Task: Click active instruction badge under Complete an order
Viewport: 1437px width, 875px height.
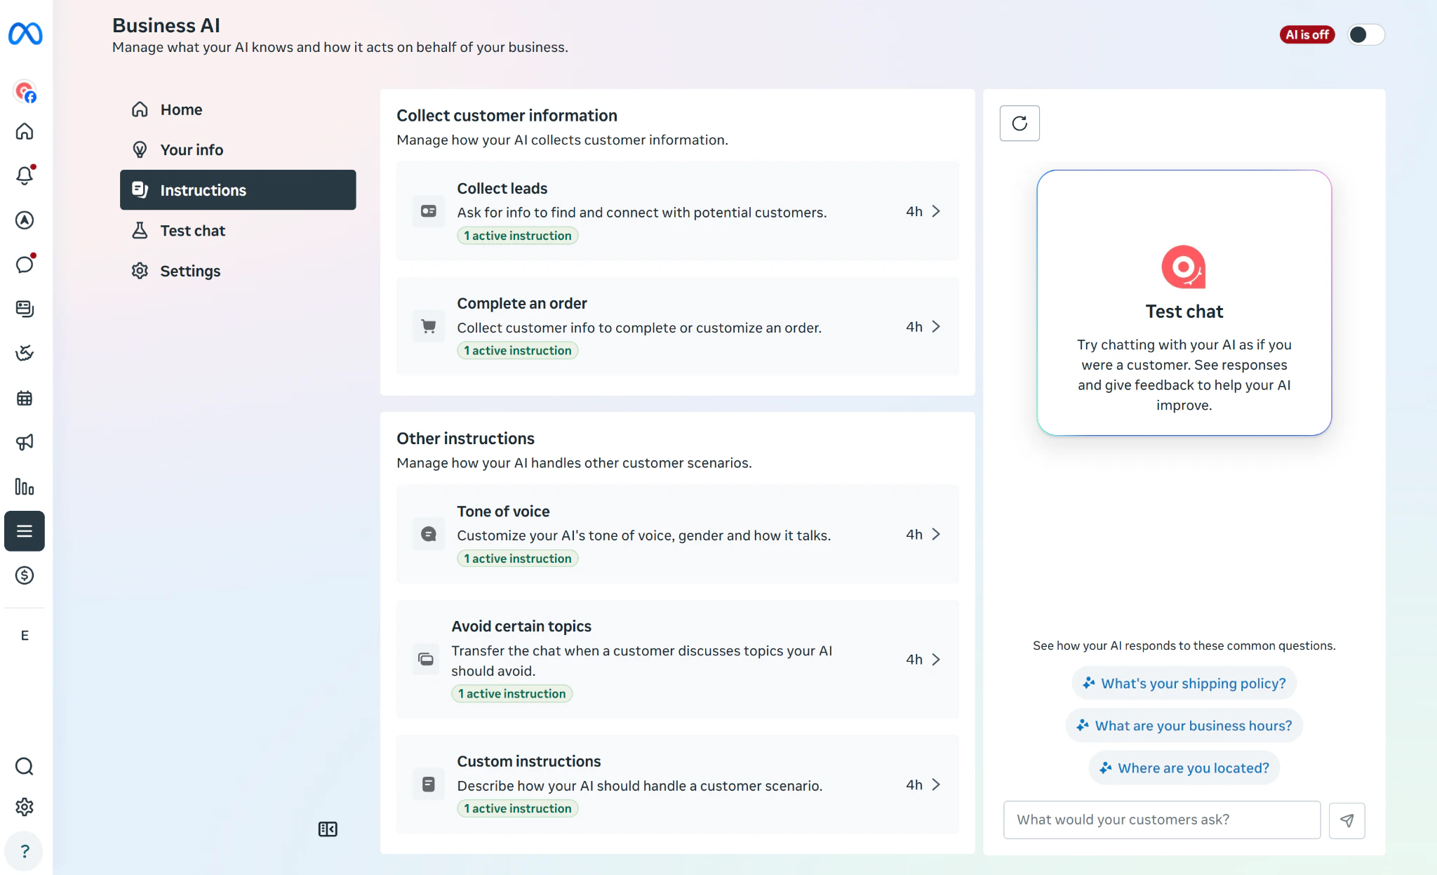Action: pos(518,351)
